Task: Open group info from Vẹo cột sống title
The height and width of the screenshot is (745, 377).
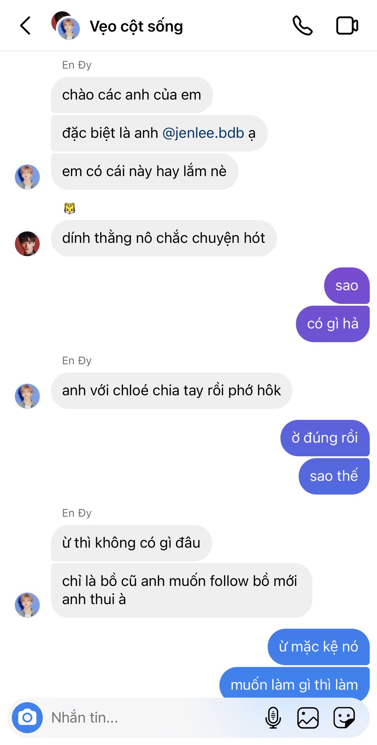Action: click(x=136, y=26)
